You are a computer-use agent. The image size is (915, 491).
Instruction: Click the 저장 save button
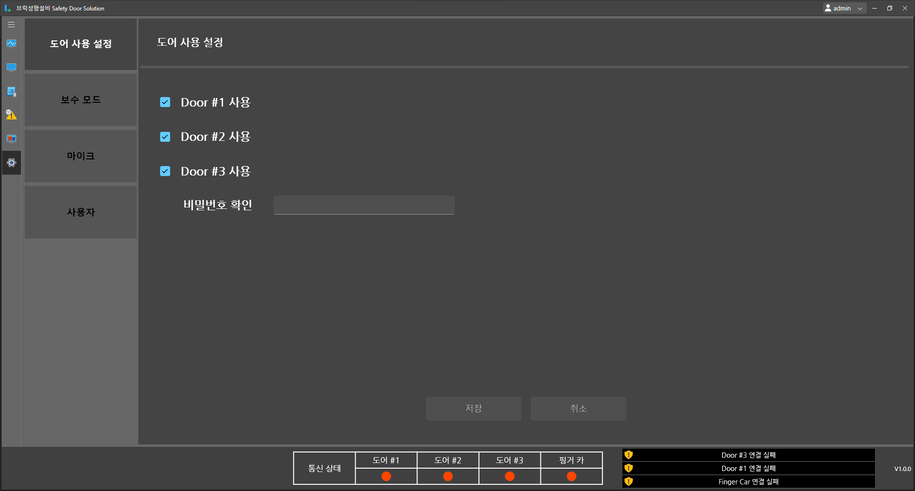(473, 408)
